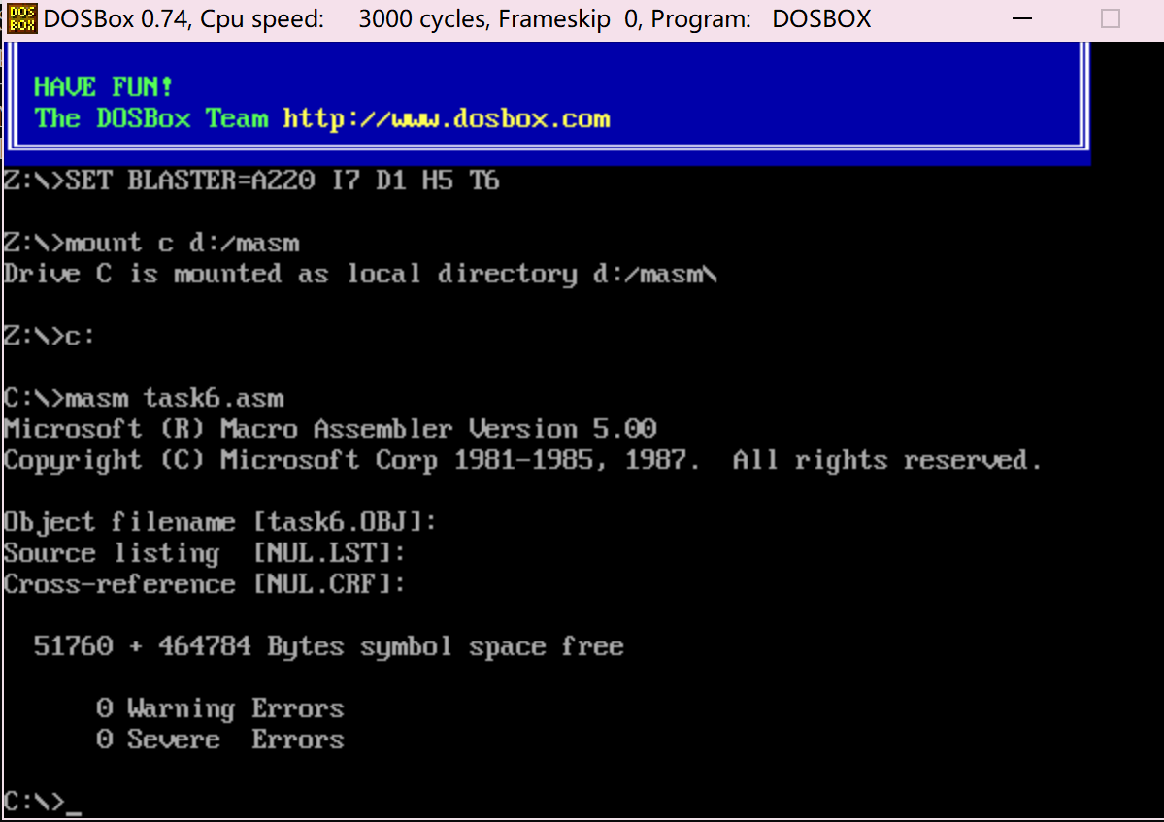Maximize the DOSBox window
The image size is (1164, 822).
tap(1110, 18)
